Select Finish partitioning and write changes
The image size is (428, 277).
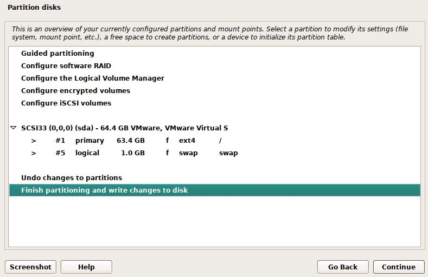(x=105, y=190)
